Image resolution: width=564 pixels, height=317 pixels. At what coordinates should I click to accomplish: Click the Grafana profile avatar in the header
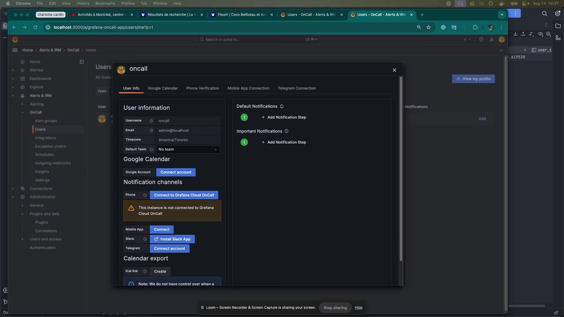(501, 40)
